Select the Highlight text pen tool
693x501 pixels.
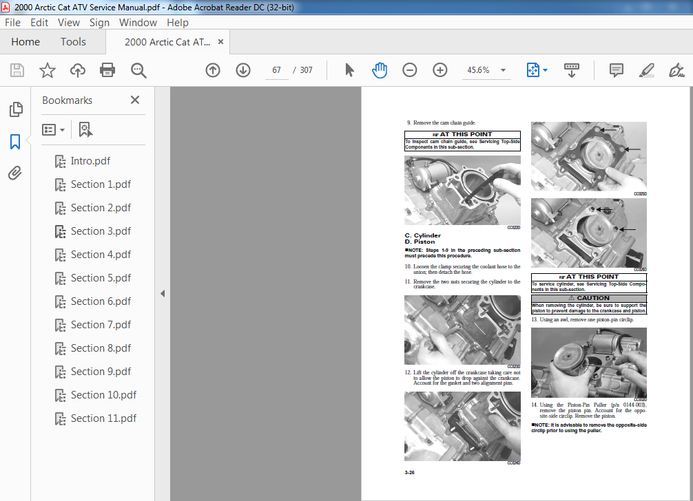[x=647, y=70]
